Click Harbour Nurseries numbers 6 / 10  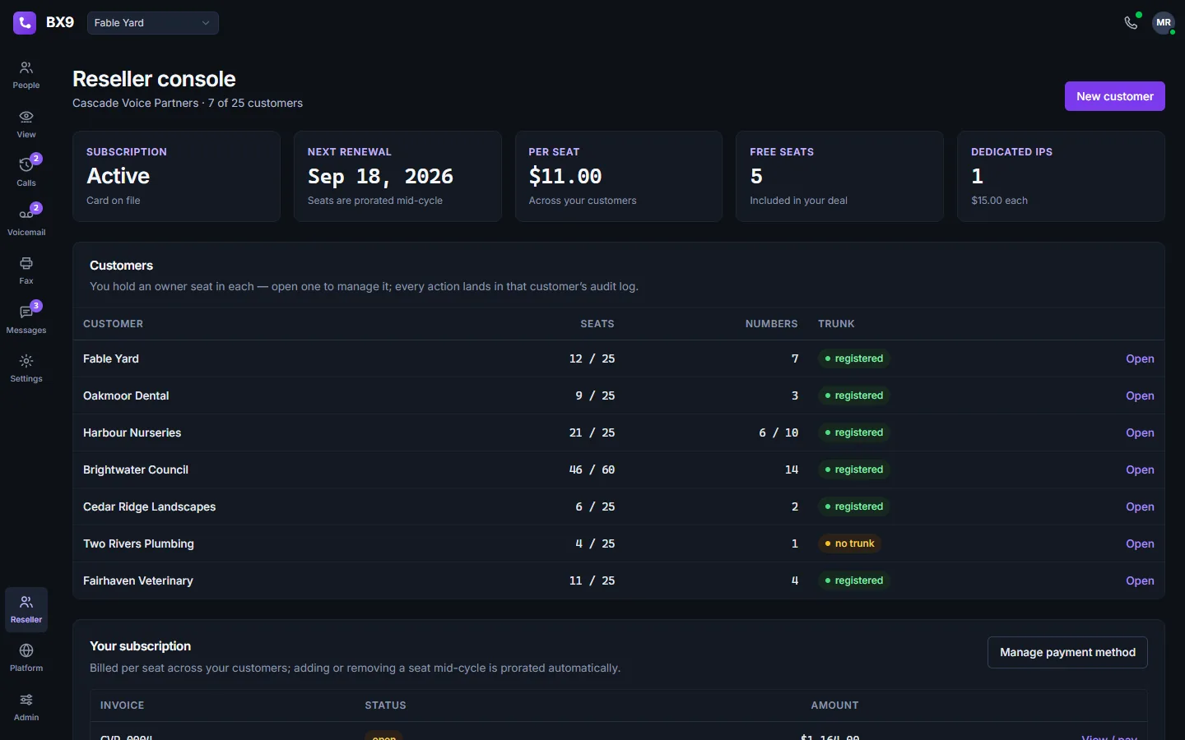coord(778,432)
